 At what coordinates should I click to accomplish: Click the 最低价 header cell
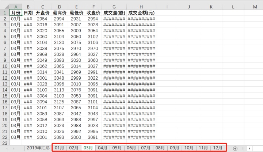click(76, 13)
